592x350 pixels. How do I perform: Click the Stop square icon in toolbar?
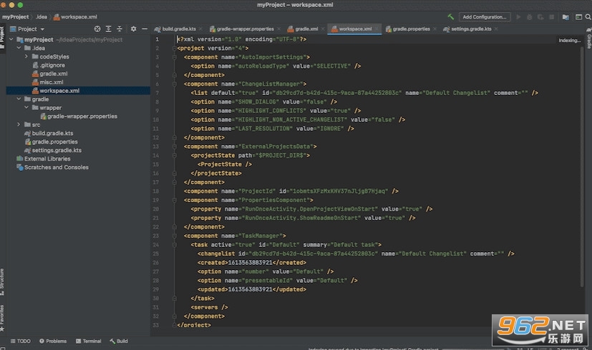pos(552,17)
